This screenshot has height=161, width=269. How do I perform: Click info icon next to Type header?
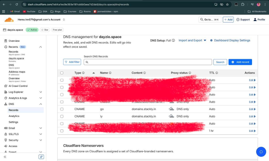83,73
